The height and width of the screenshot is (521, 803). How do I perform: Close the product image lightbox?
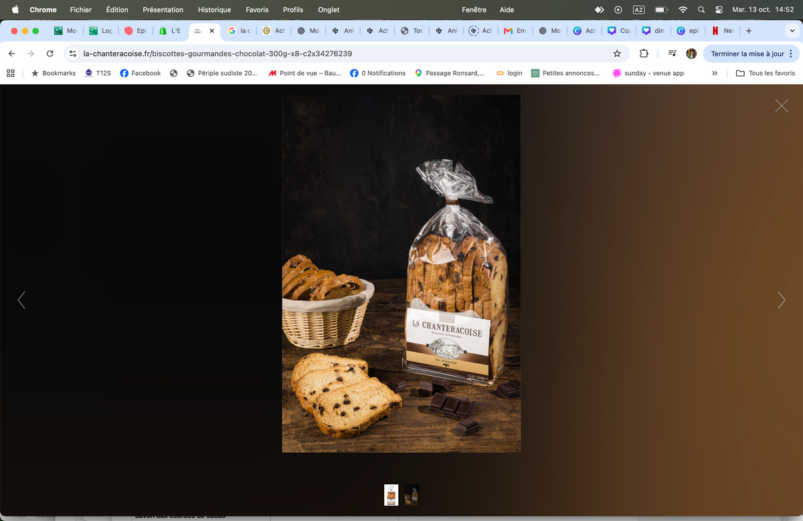pos(781,105)
